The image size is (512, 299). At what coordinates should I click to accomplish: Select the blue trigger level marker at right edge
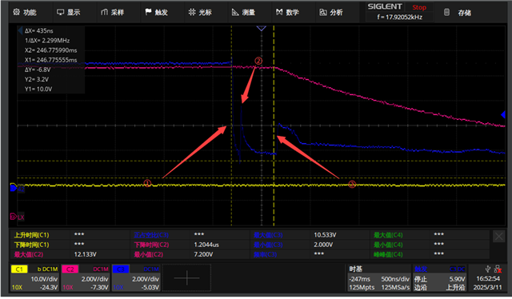pos(503,114)
